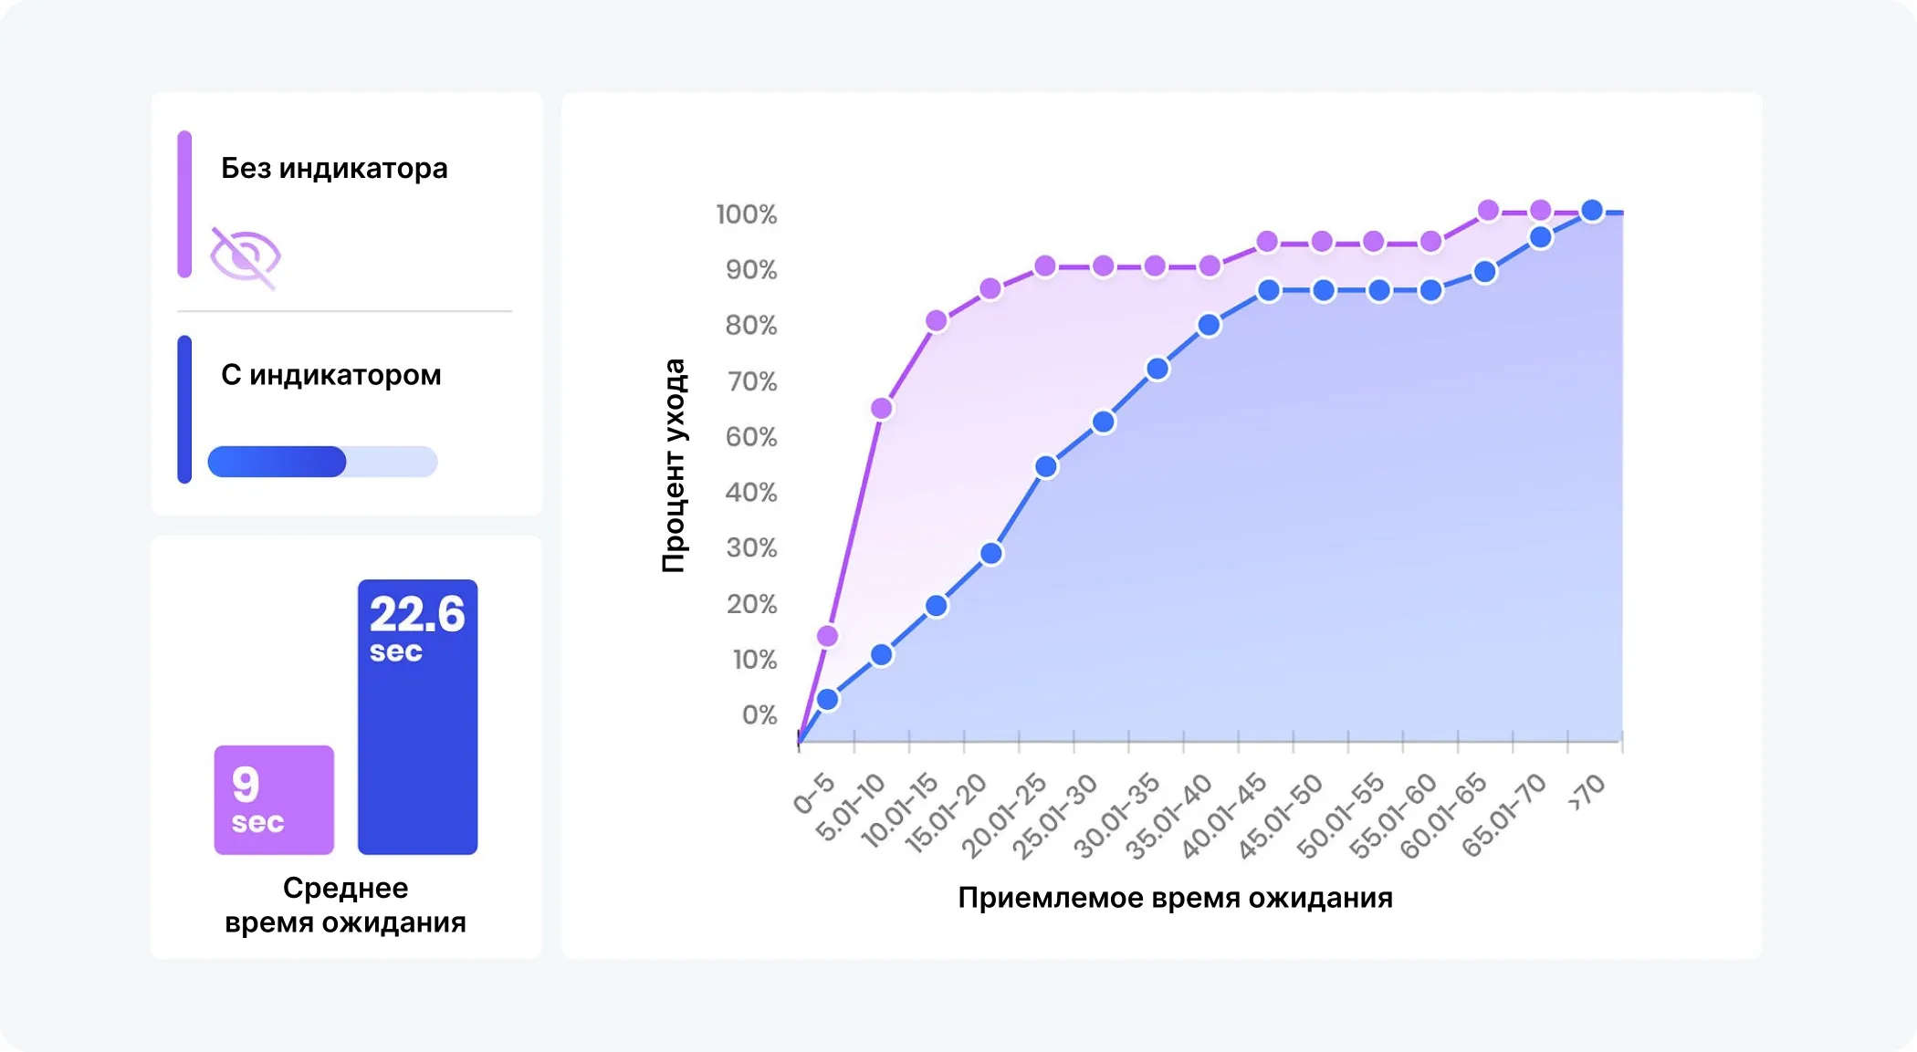Click the 'Приемлемое время ожидания' axis title

click(1175, 898)
